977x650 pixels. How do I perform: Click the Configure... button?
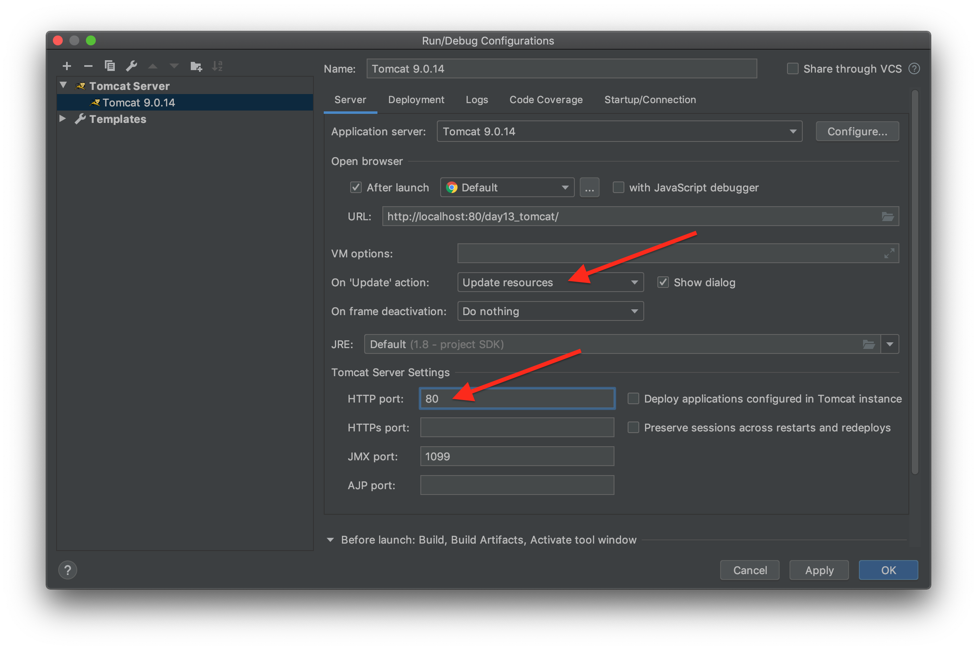point(857,132)
